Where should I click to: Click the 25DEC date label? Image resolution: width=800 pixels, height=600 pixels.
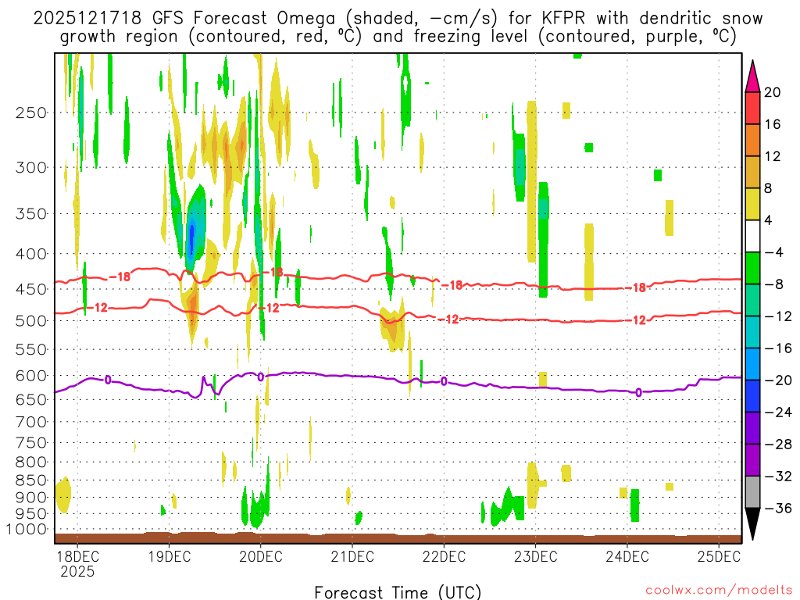[719, 556]
